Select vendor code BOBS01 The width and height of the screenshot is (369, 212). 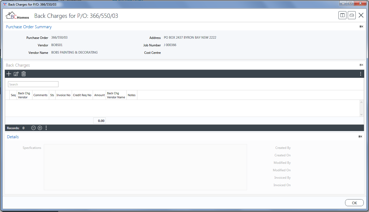coord(57,45)
